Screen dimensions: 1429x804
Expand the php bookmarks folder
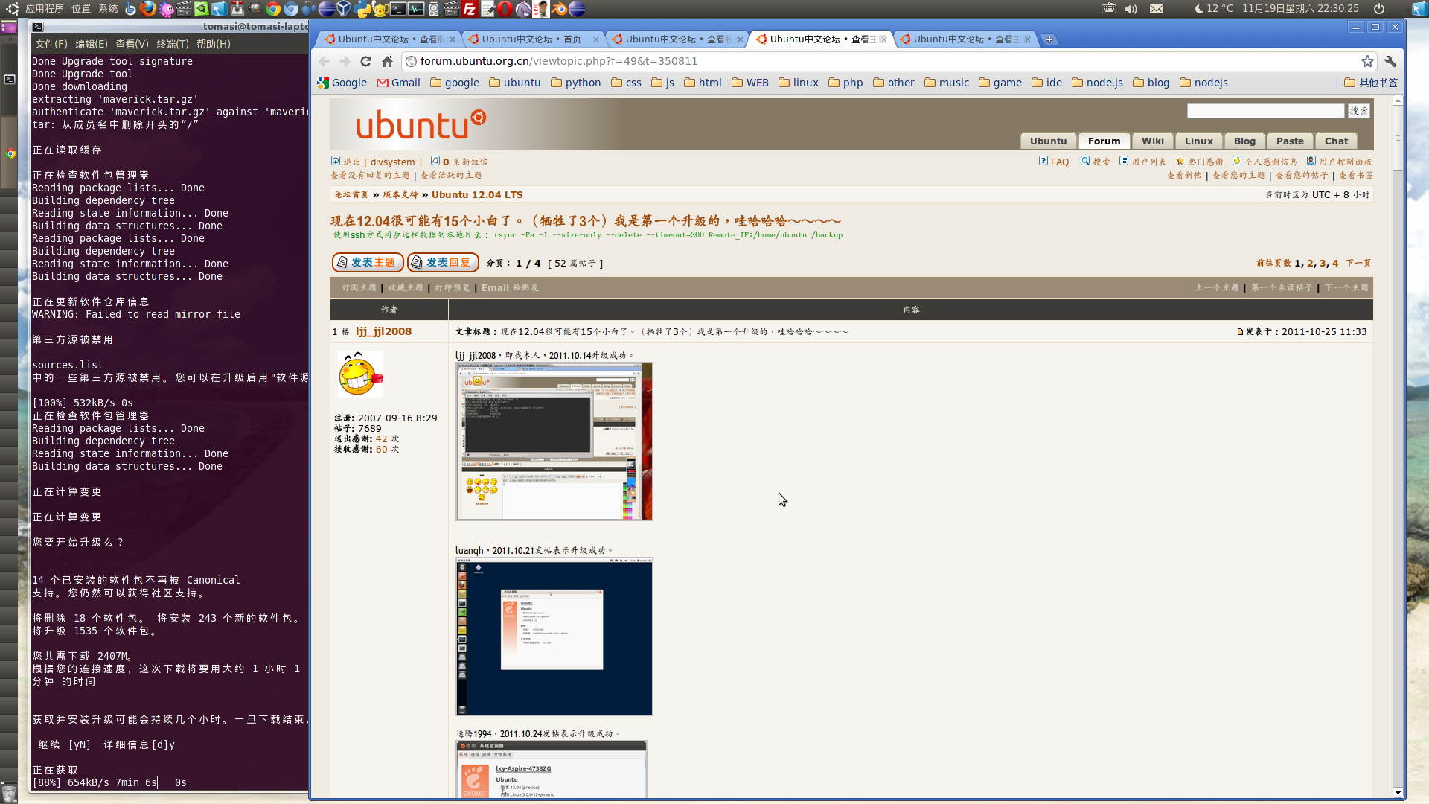845,83
